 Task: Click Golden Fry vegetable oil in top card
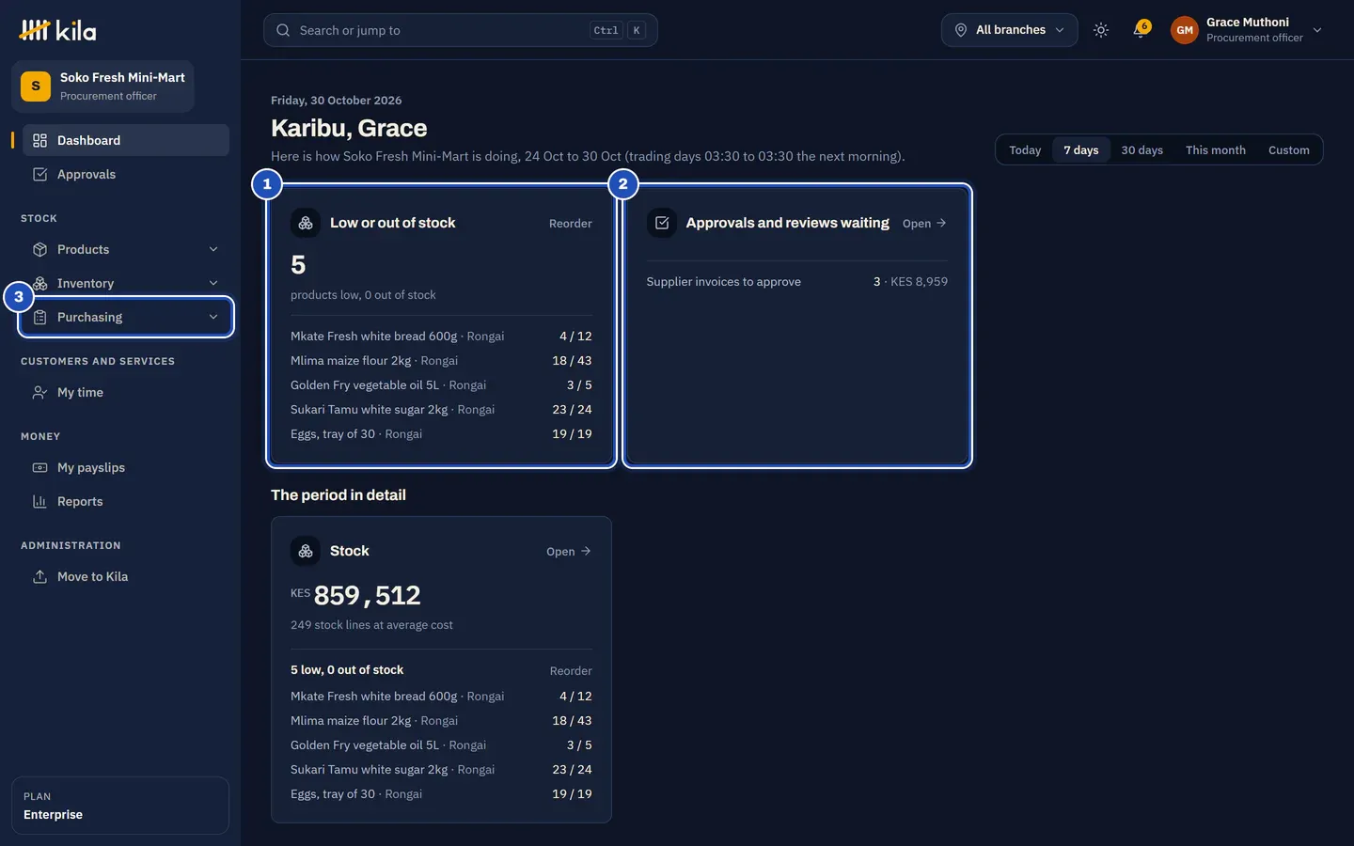point(441,384)
